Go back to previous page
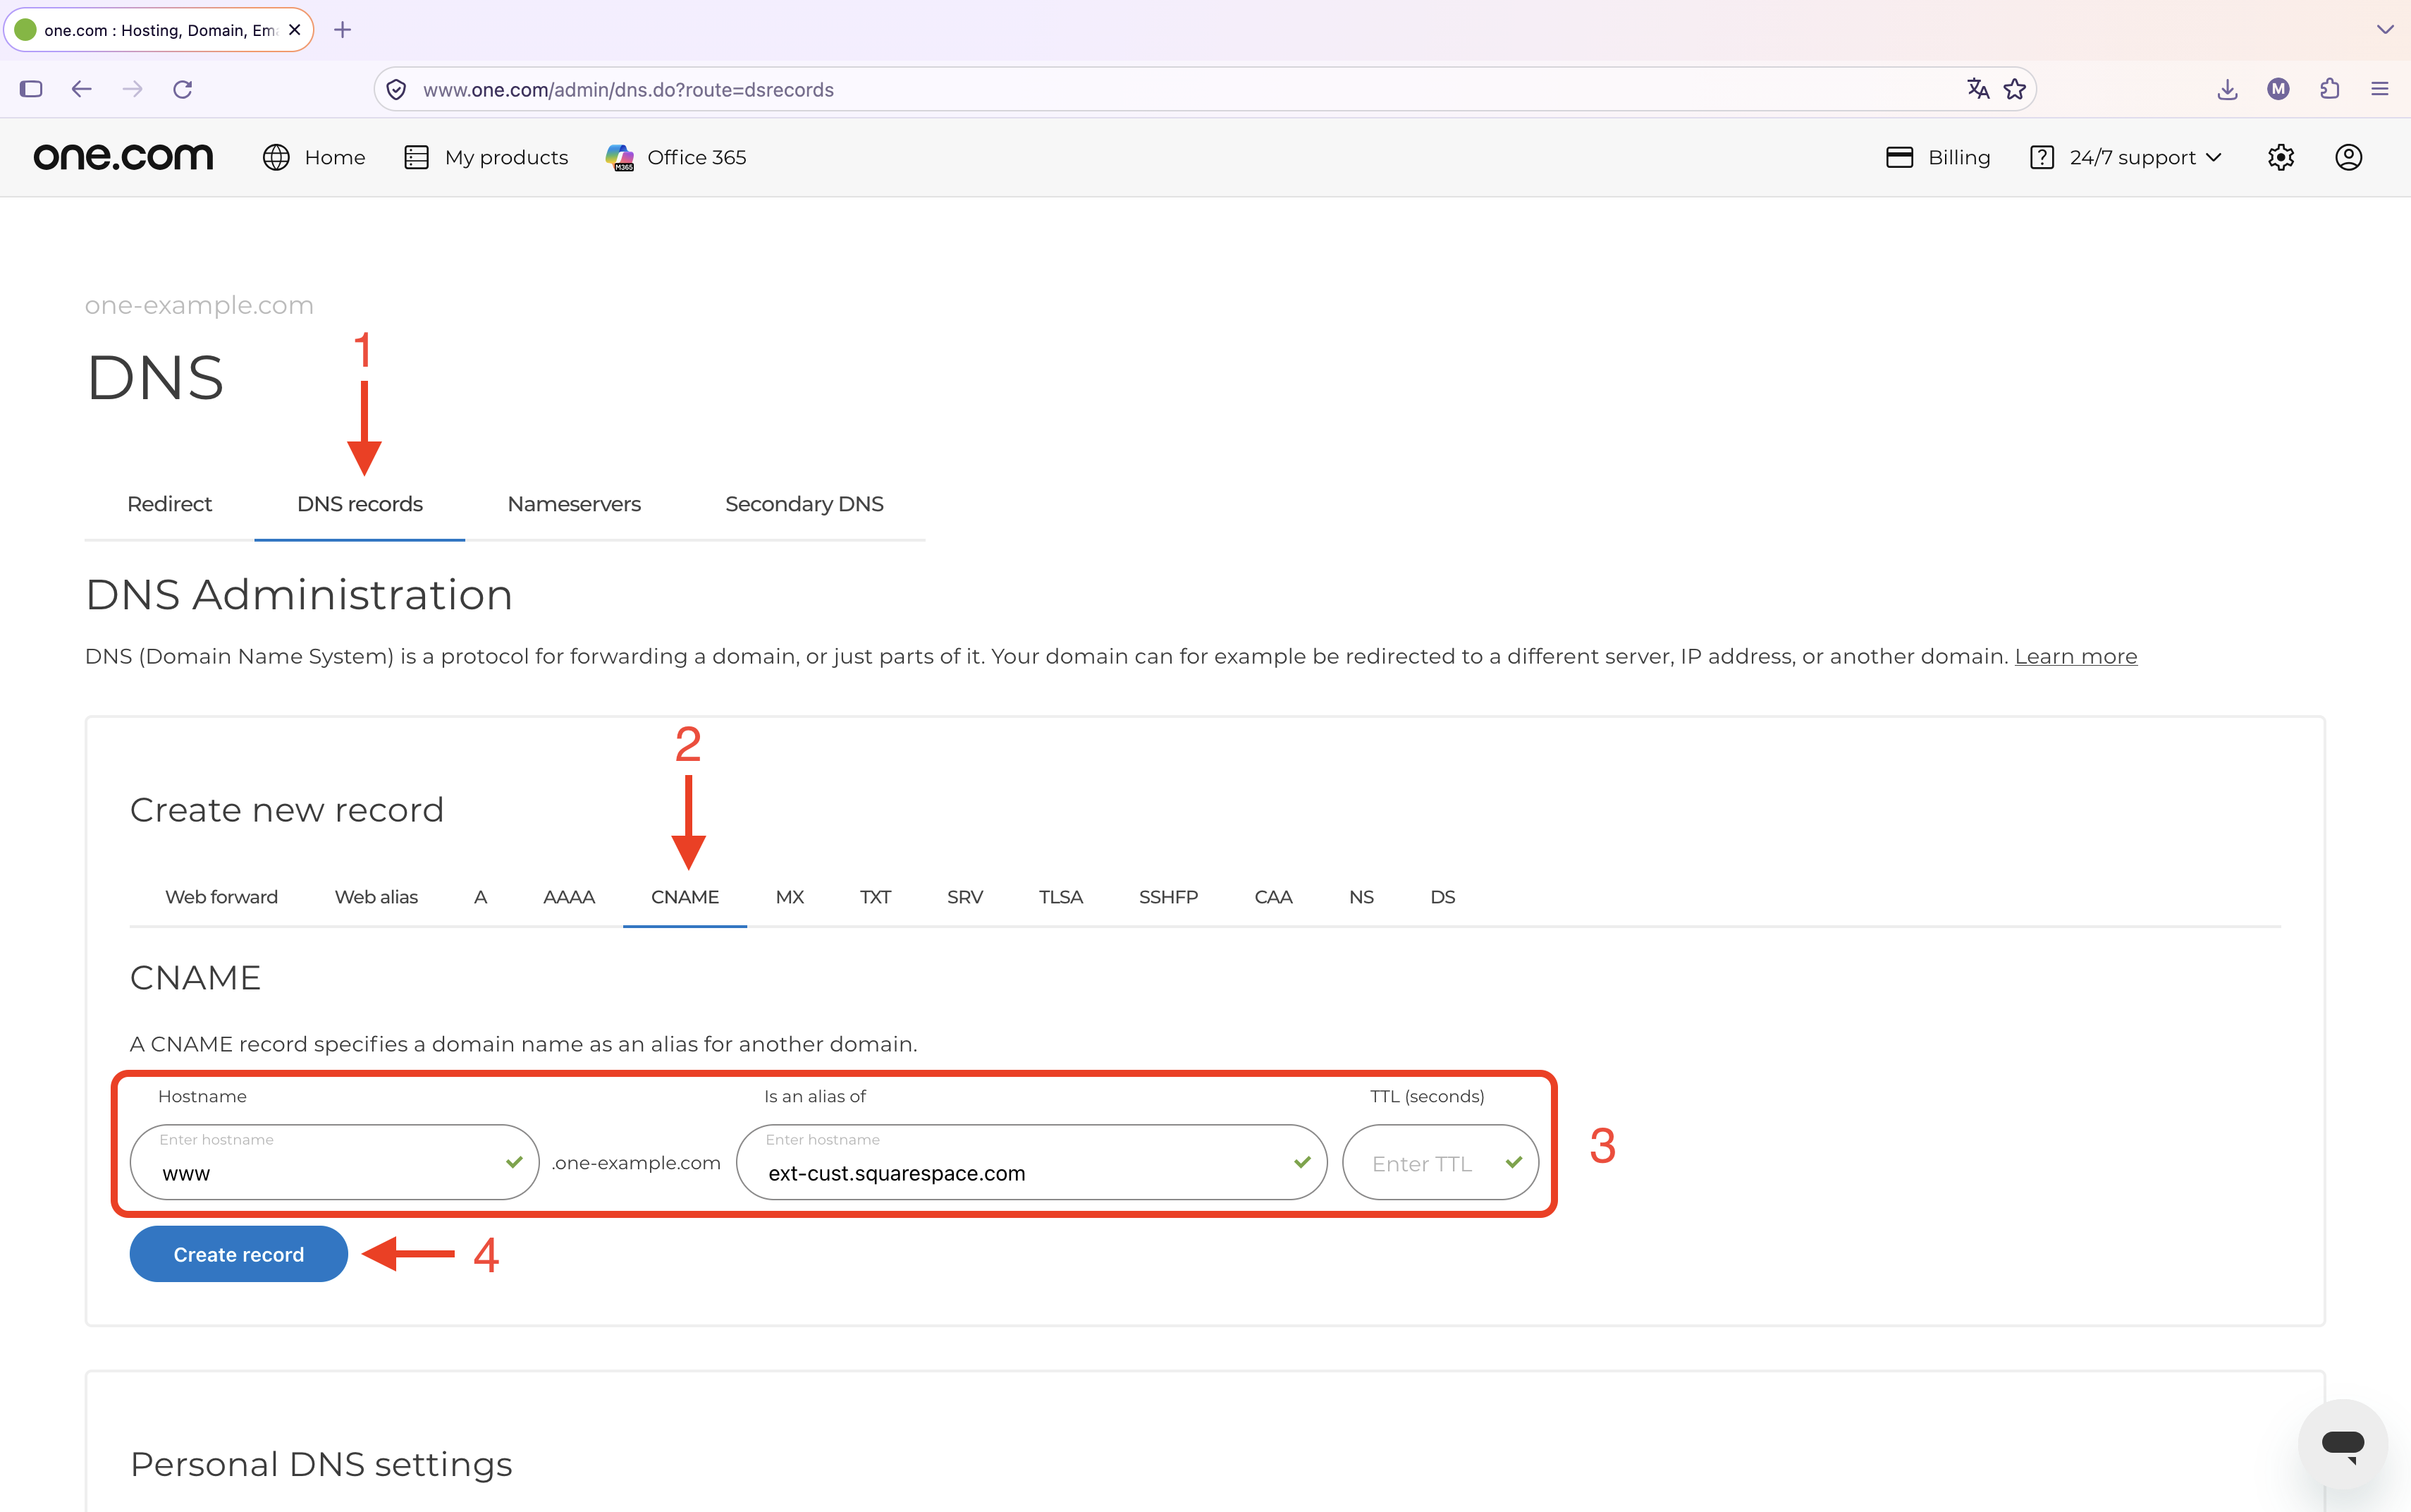 point(81,89)
